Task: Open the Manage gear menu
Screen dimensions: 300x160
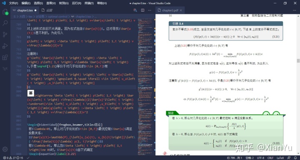Action: (x=5, y=149)
